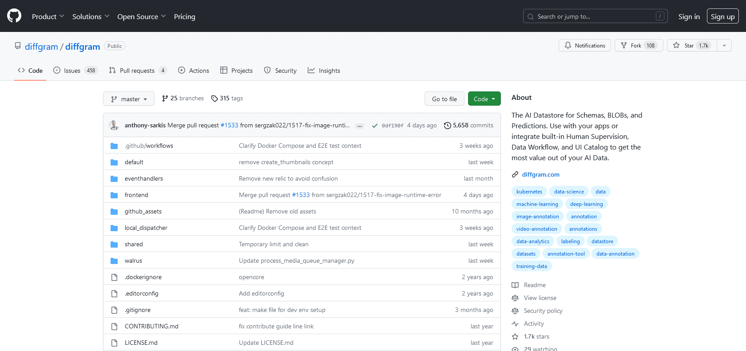Open the 5,658 commits history
Image resolution: width=746 pixels, height=351 pixels.
coord(469,126)
